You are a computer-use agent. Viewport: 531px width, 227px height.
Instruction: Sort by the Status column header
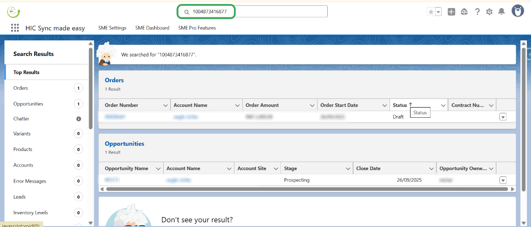400,105
